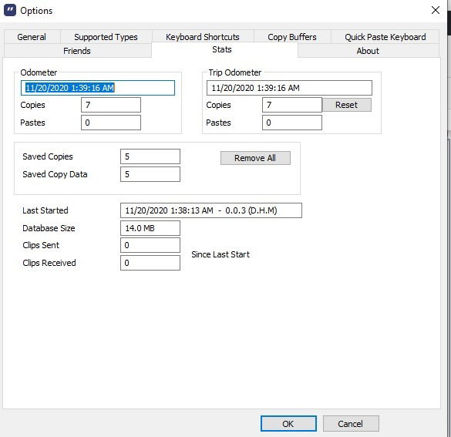Select the Saved Copies value field

pyautogui.click(x=150, y=156)
